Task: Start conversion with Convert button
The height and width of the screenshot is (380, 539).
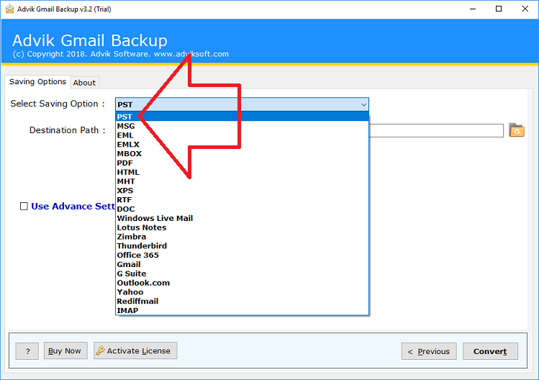Action: tap(490, 351)
